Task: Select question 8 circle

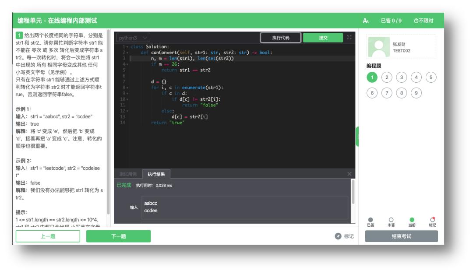Action: (x=402, y=93)
